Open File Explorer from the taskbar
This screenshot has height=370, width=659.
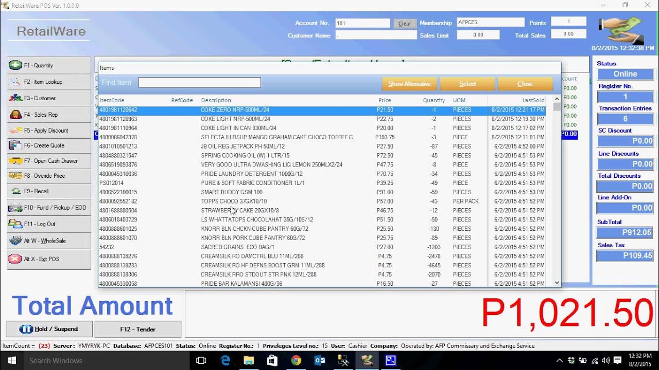[249, 360]
